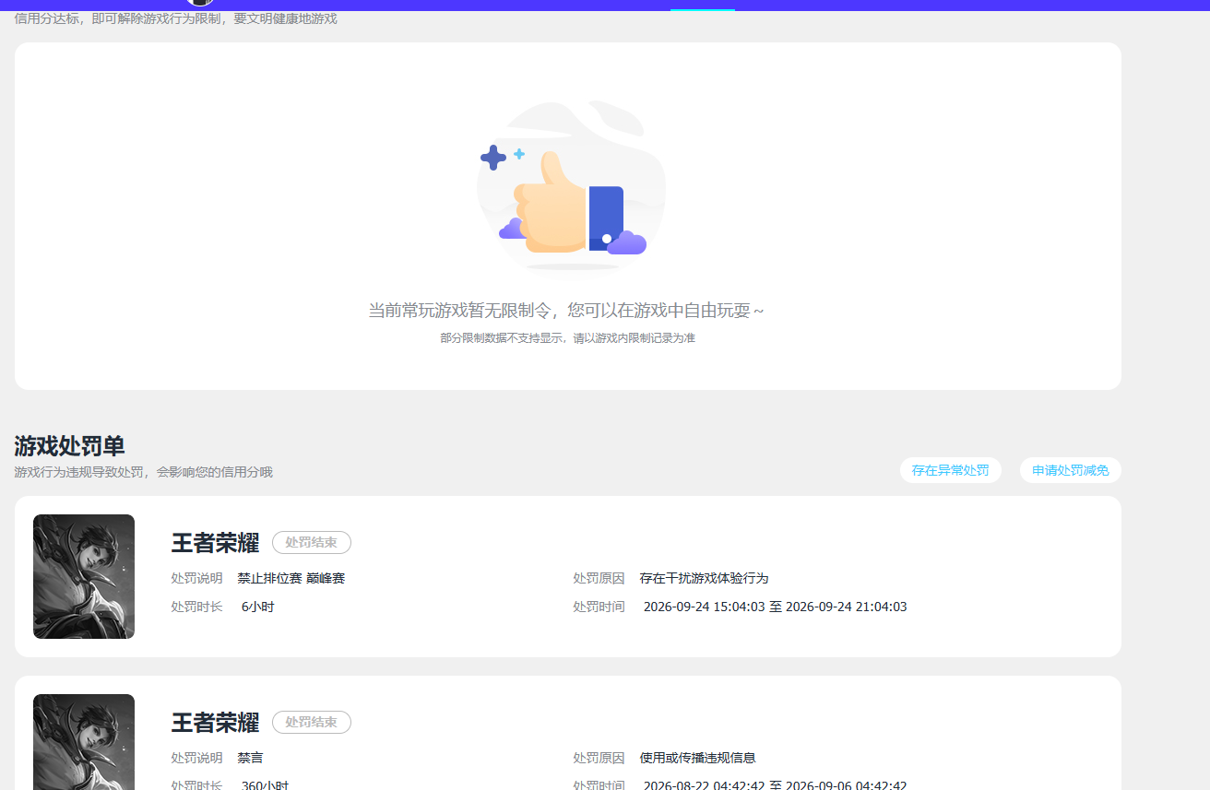This screenshot has height=790, width=1210.
Task: Click the penalty description 禁止排位赛 巅峰赛
Action: point(291,578)
